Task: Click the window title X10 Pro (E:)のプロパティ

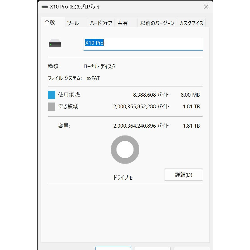Action: (x=74, y=7)
